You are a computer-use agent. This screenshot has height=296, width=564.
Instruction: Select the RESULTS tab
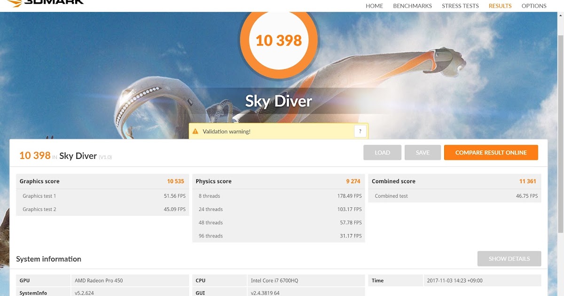500,6
